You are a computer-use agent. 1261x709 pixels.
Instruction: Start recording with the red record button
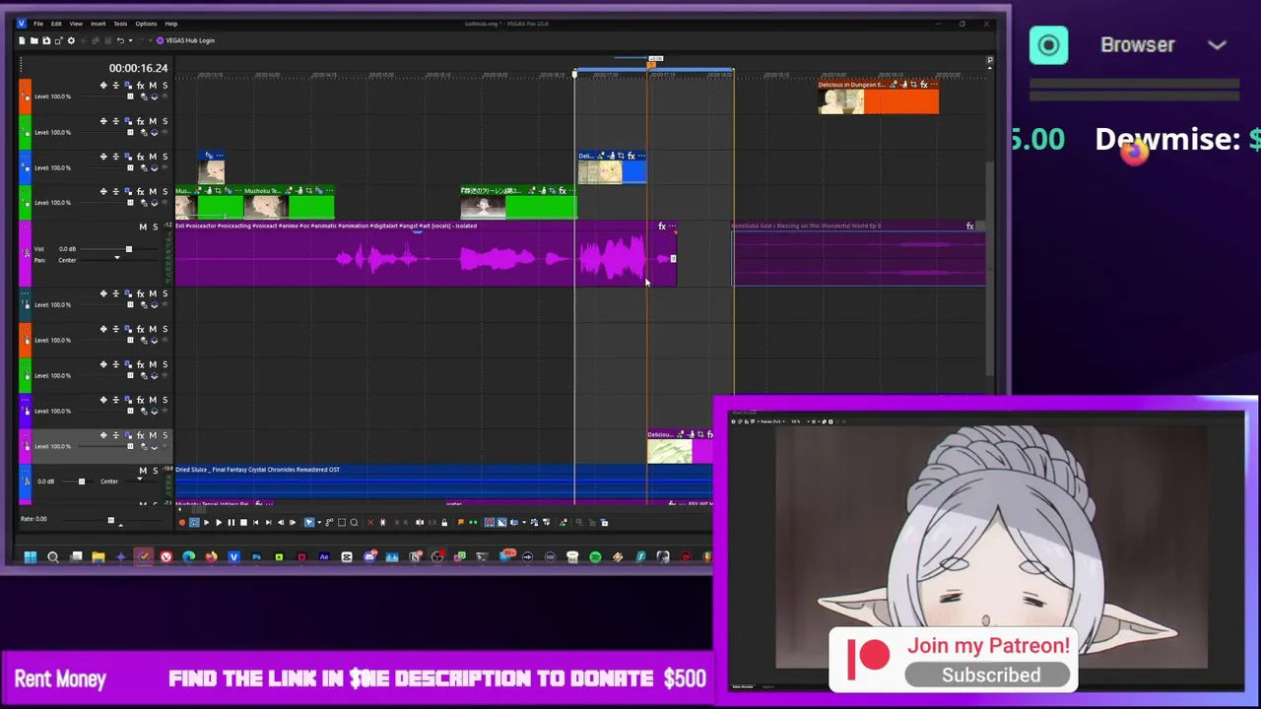[x=181, y=523]
